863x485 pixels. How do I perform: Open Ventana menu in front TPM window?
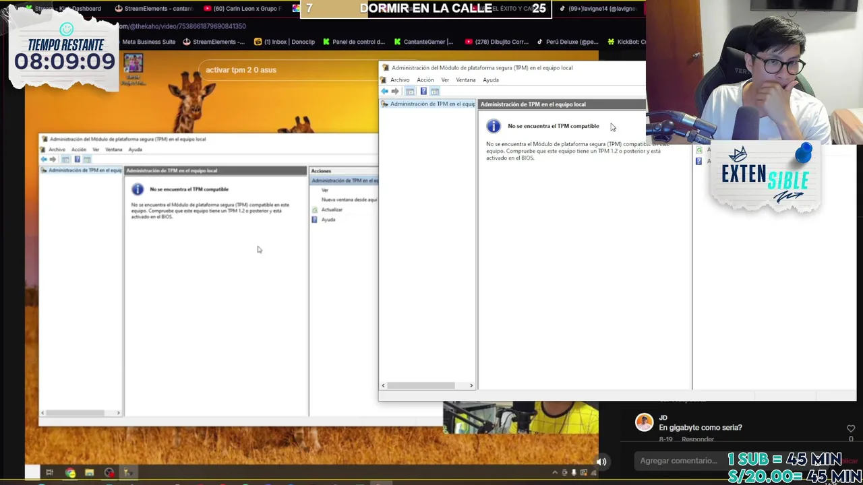click(466, 80)
